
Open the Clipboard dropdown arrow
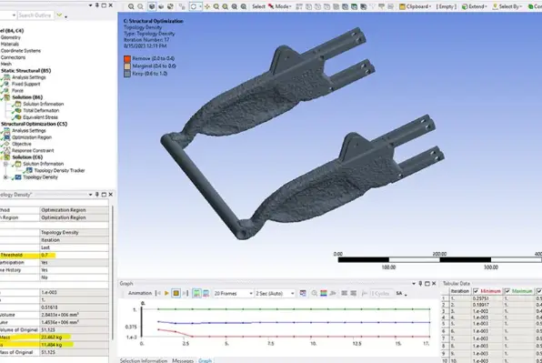pos(430,6)
